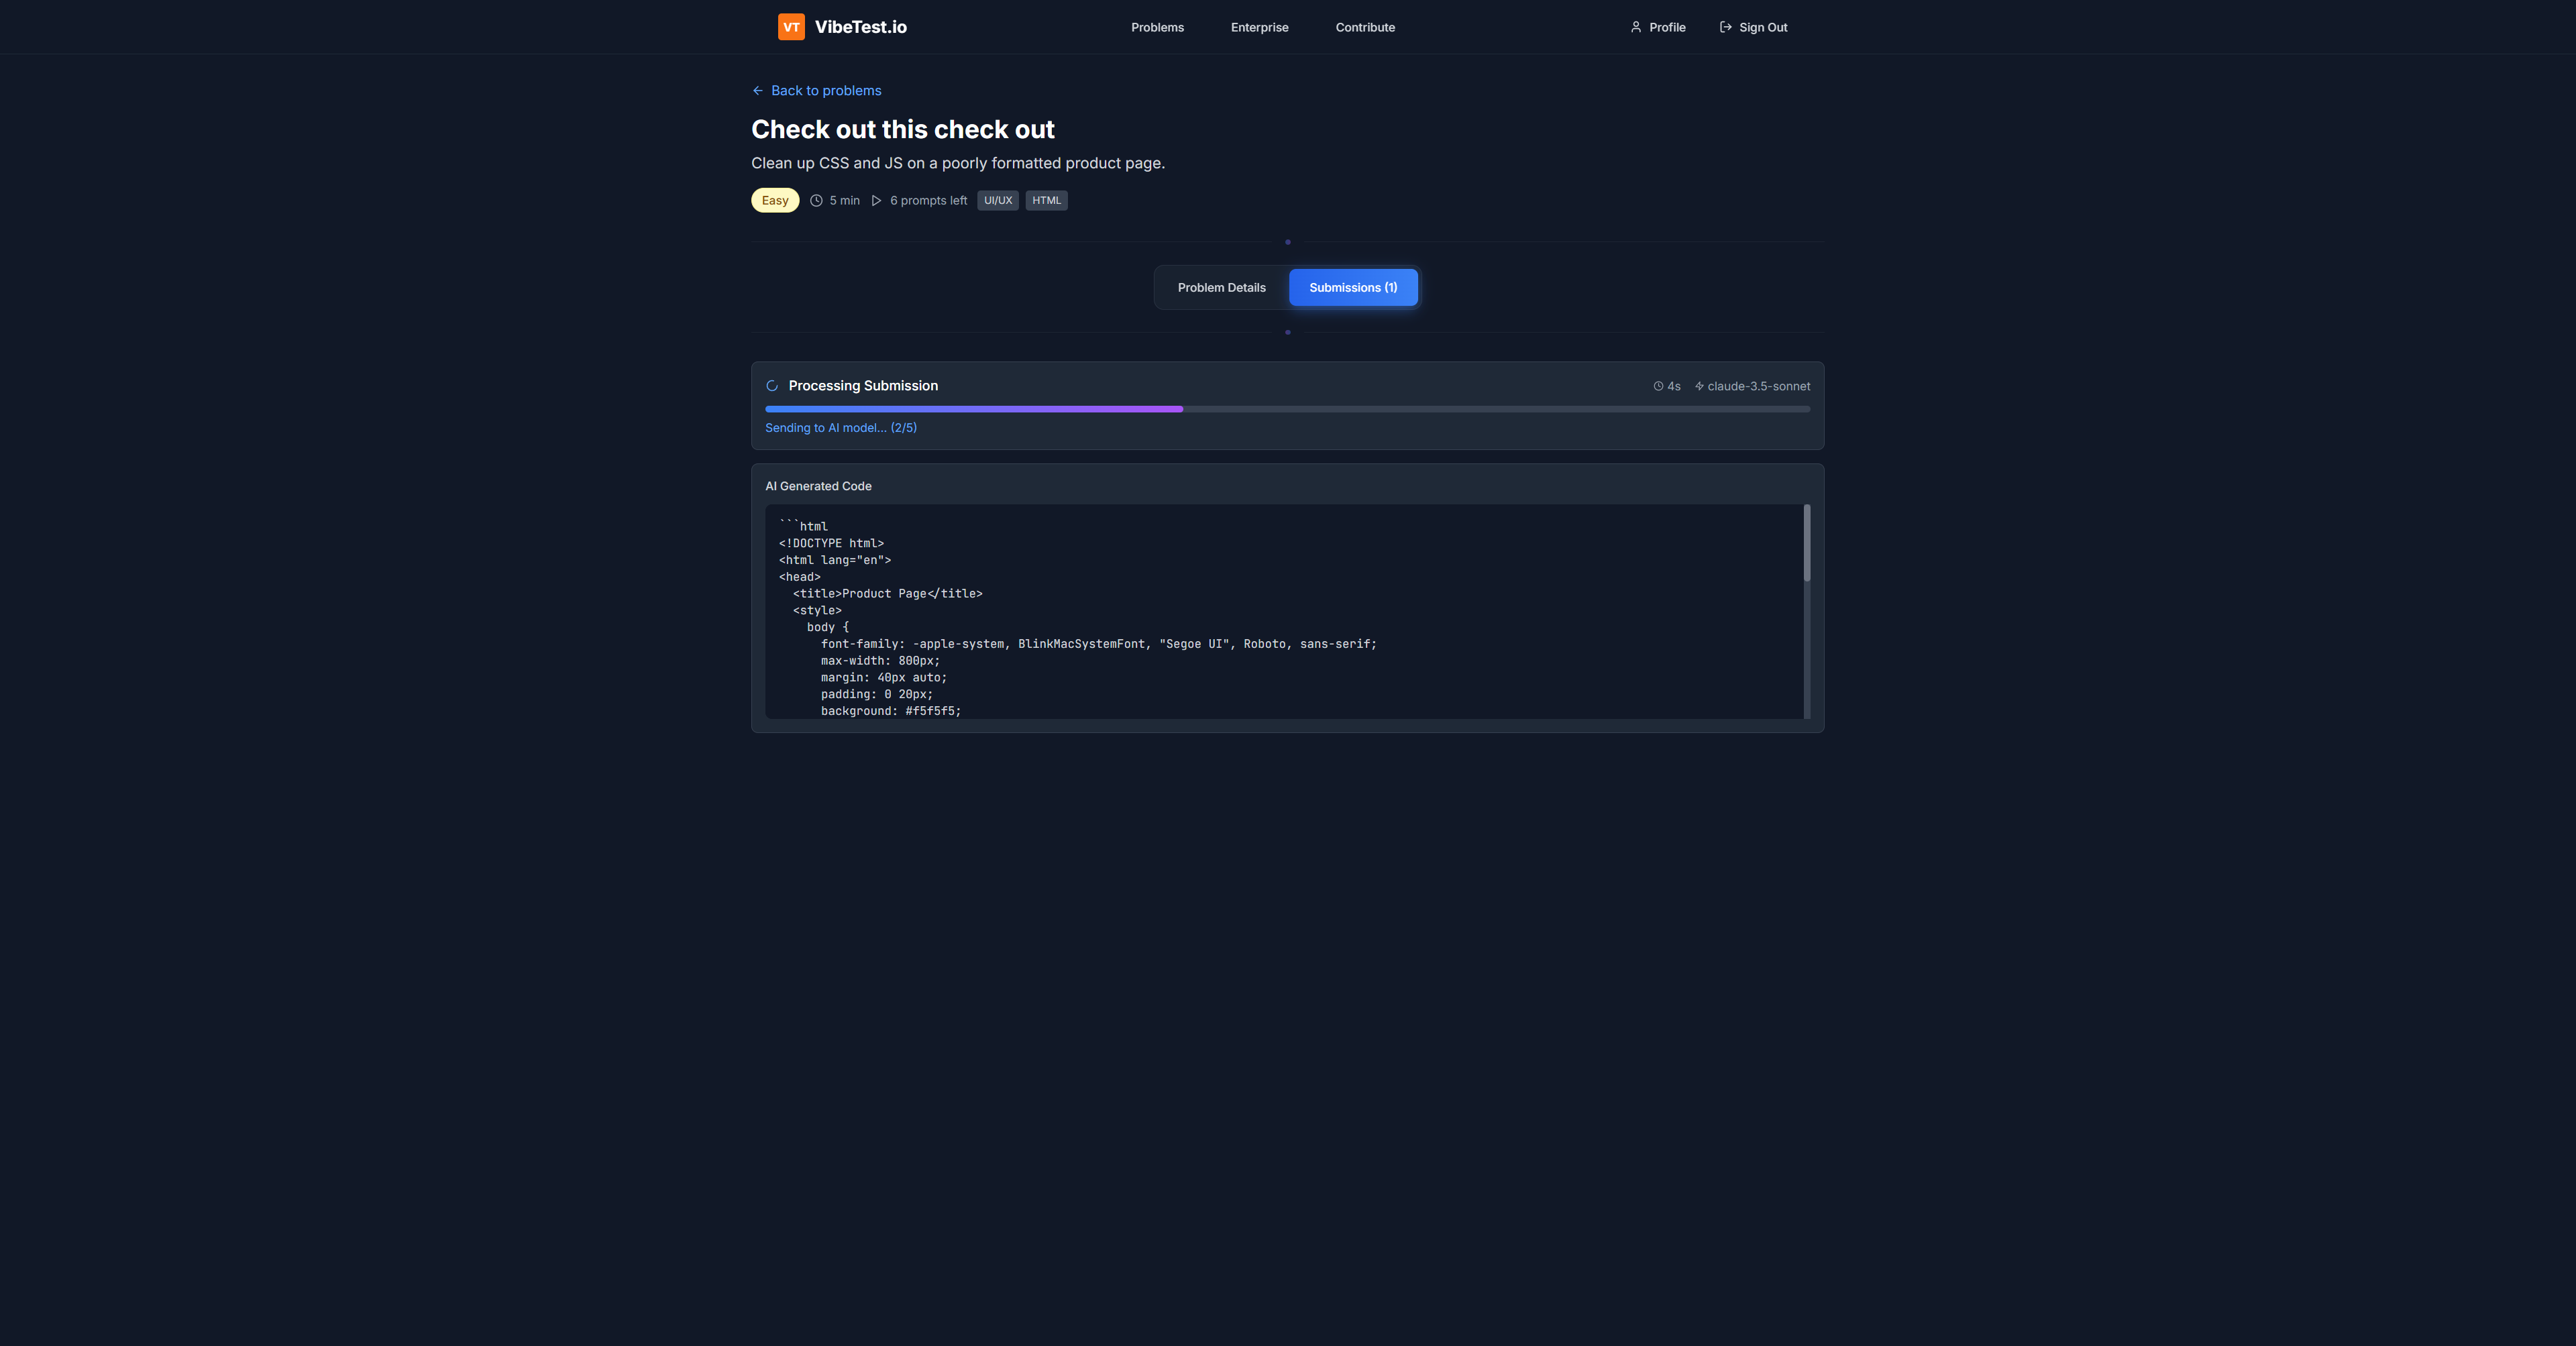Viewport: 2576px width, 1346px height.
Task: Click the Easy difficulty badge
Action: pos(774,201)
